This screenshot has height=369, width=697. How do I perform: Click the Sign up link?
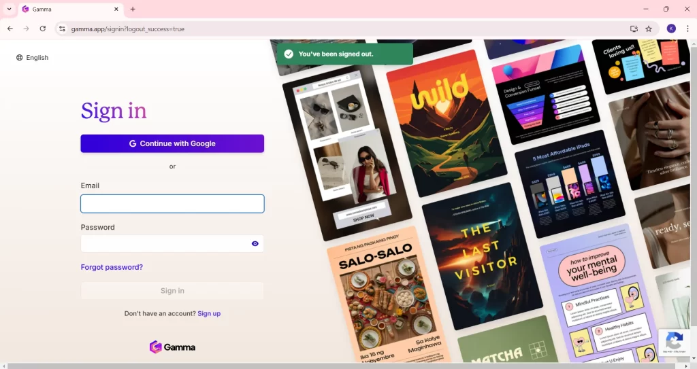coord(209,313)
